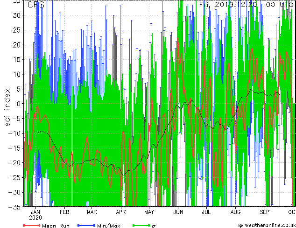Screen dimensions: 296x228
Task: Click the blue Min/Max legend line
Action: click(x=86, y=225)
